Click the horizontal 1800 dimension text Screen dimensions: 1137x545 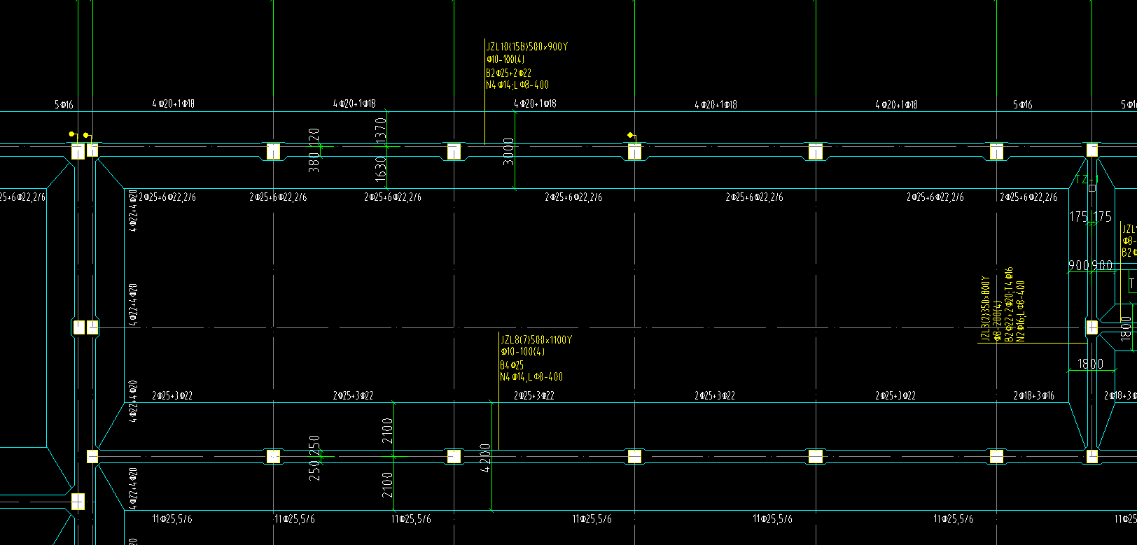pyautogui.click(x=1091, y=364)
